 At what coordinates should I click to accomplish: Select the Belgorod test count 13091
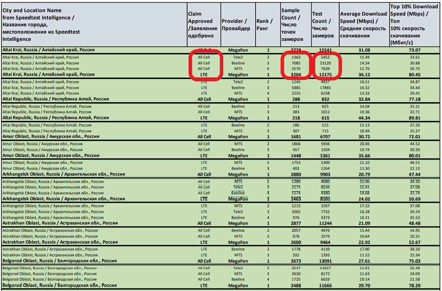point(325,261)
